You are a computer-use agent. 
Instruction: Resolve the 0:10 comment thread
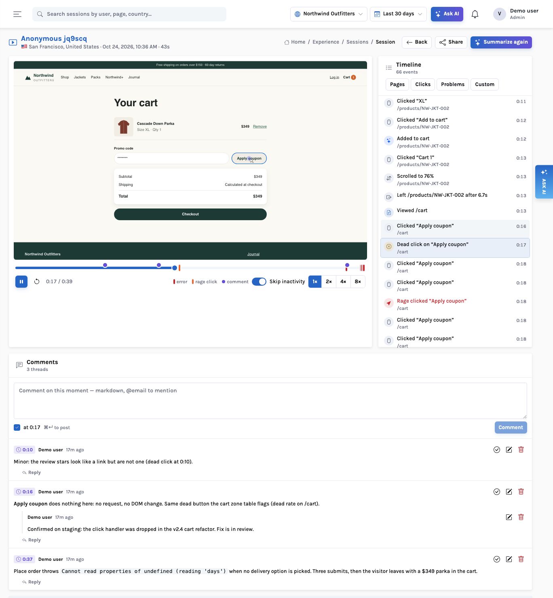click(x=497, y=450)
